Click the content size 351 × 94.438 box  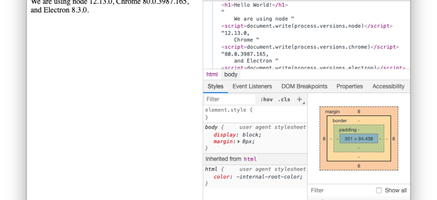tap(359, 138)
